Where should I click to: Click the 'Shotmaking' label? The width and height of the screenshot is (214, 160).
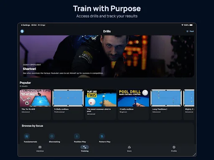[x=54, y=142]
